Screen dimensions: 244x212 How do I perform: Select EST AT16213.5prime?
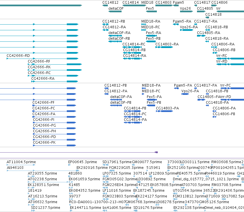(x=43, y=196)
